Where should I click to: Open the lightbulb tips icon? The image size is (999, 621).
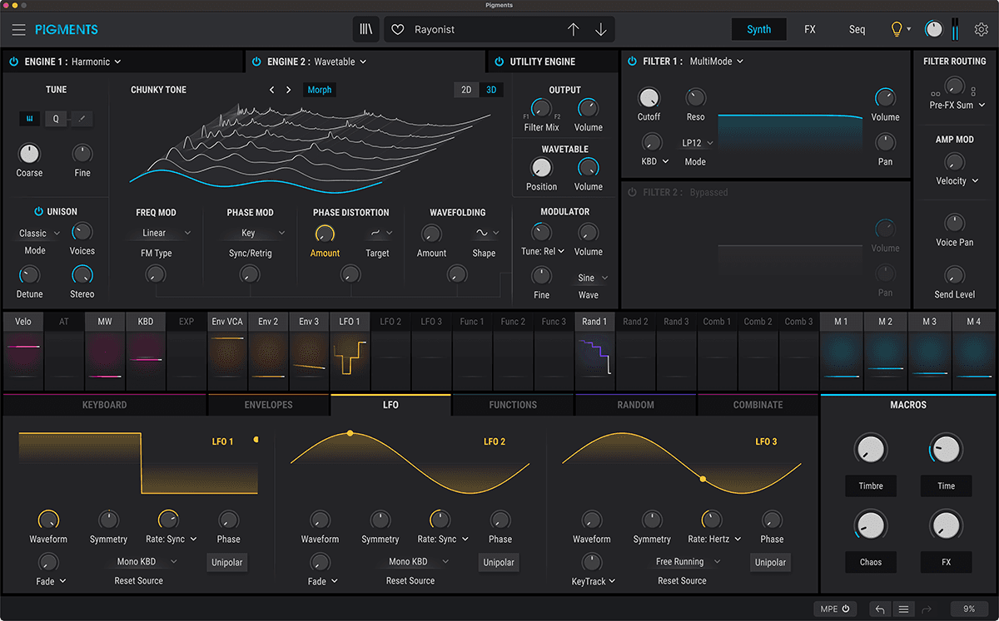click(897, 30)
